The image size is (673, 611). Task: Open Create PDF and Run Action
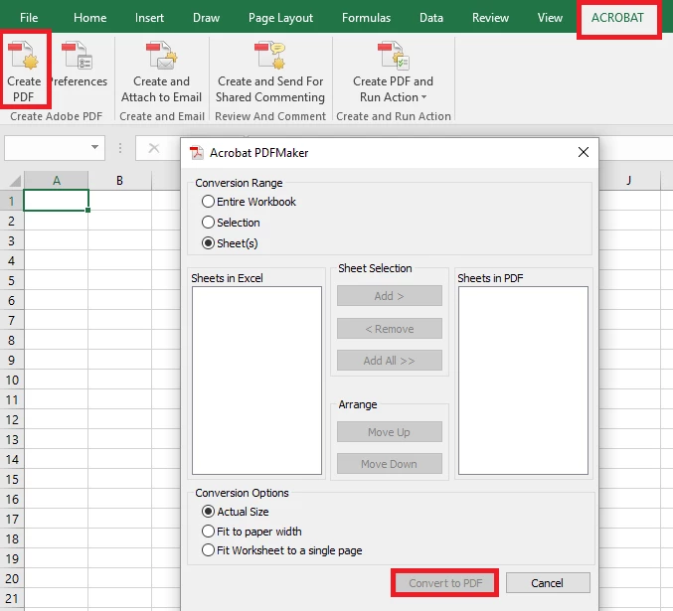pyautogui.click(x=393, y=72)
